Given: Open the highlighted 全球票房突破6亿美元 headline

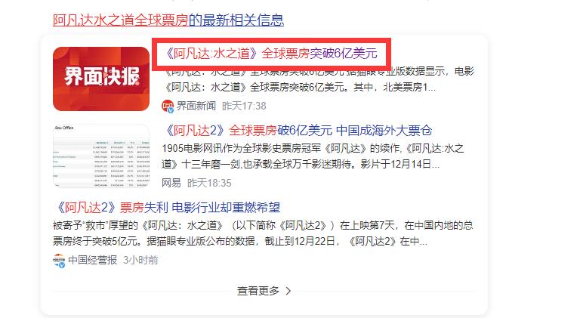Looking at the screenshot, I should [x=271, y=54].
